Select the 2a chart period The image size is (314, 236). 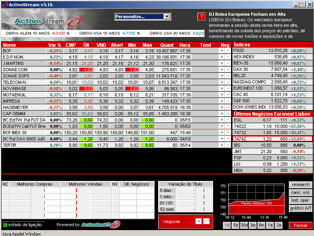click(279, 225)
